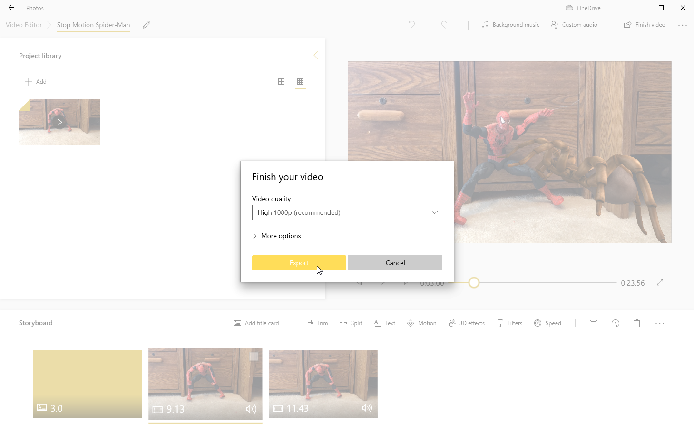Click the OneDrive status indicator
This screenshot has height=443, width=694.
tap(583, 8)
